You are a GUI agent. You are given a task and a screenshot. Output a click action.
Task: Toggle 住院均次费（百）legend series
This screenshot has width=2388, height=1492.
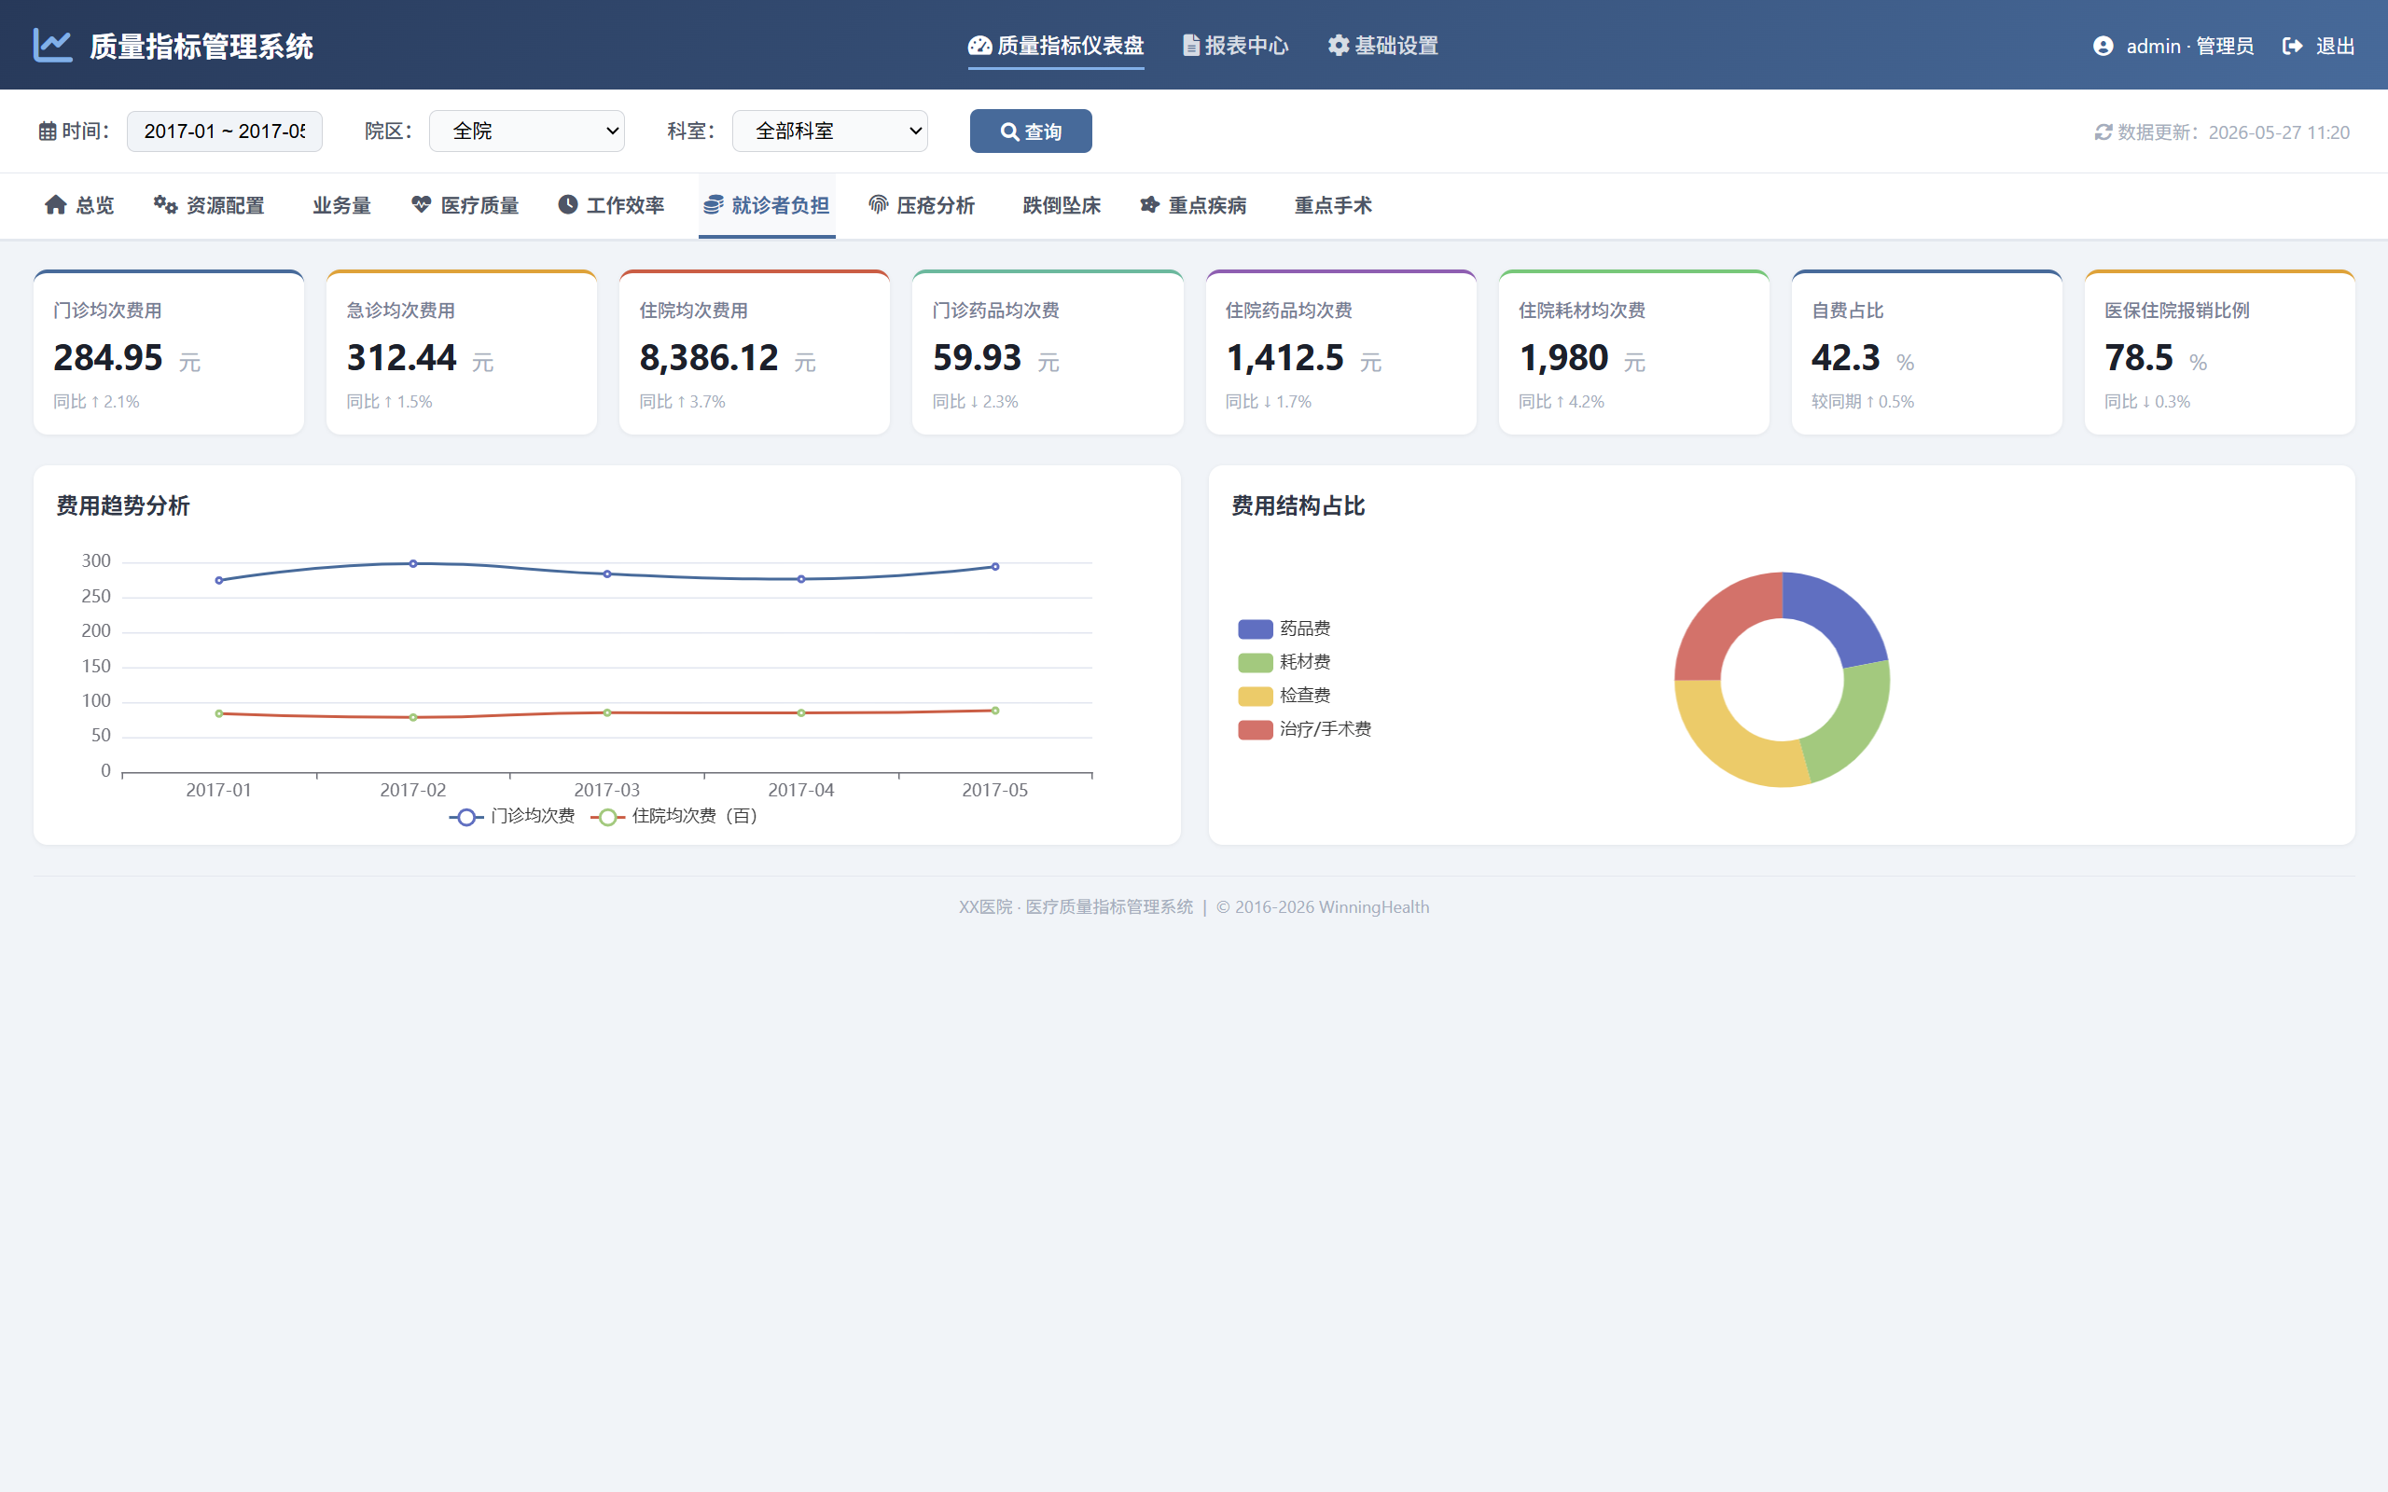click(675, 817)
